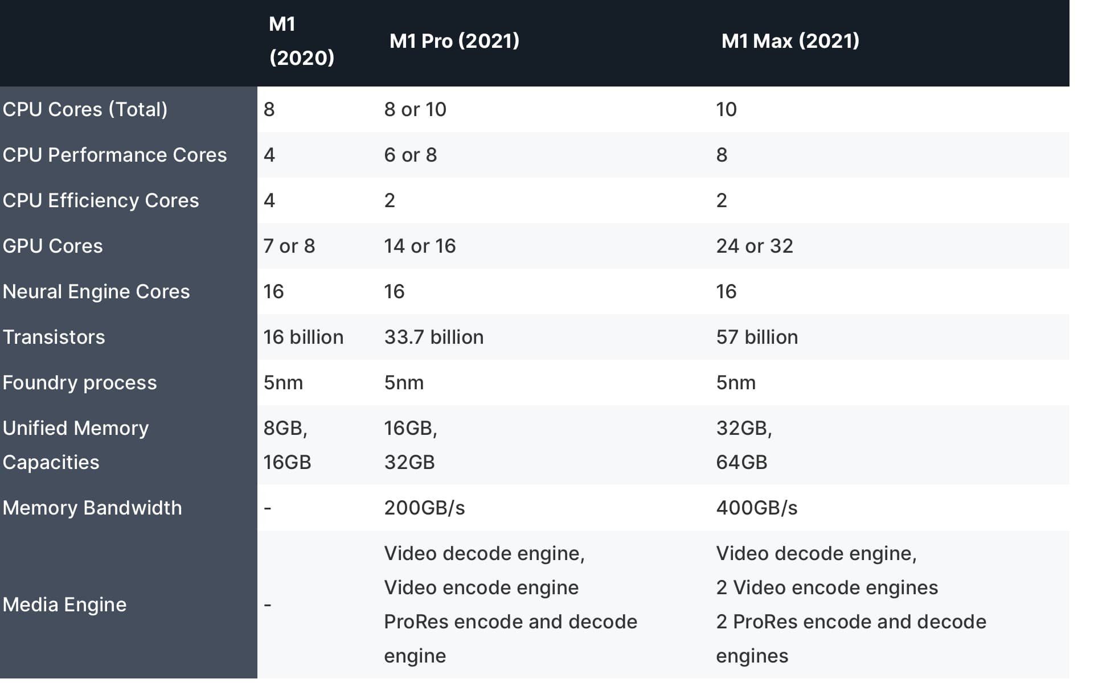Select the Neural Engine Cores row label

coord(96,291)
